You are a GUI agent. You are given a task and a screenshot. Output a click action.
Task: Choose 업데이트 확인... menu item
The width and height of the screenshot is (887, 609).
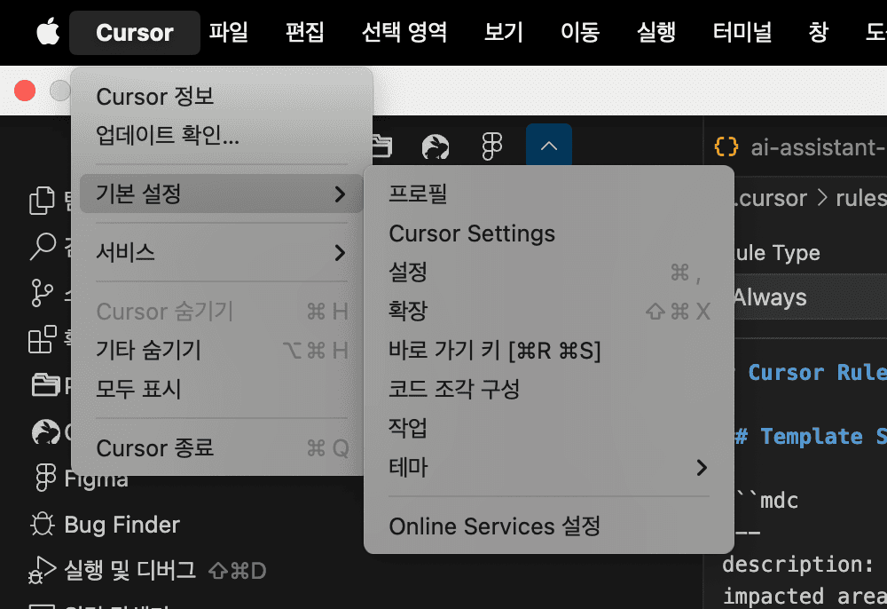(x=221, y=135)
